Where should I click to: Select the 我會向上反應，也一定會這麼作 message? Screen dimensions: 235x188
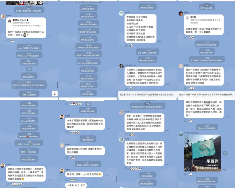tap(84, 174)
